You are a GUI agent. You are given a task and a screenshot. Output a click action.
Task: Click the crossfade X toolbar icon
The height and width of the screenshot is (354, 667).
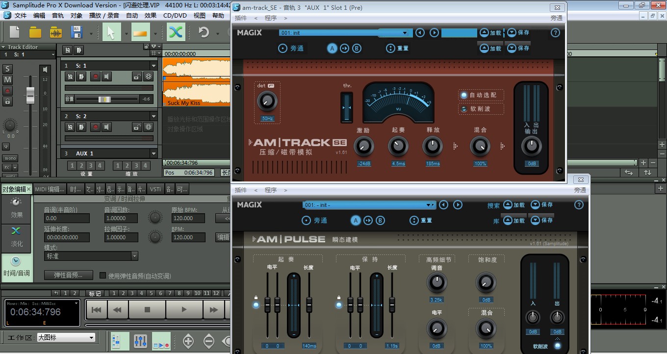click(176, 32)
